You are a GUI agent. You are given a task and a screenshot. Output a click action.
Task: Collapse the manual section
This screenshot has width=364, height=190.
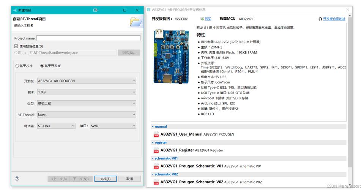pyautogui.click(x=153, y=127)
